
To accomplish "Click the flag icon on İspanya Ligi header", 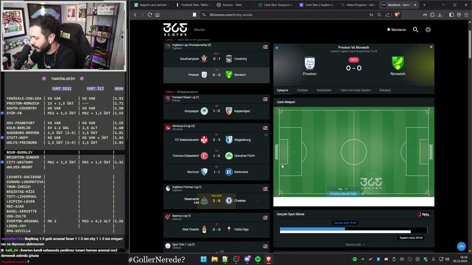I will click(265, 218).
